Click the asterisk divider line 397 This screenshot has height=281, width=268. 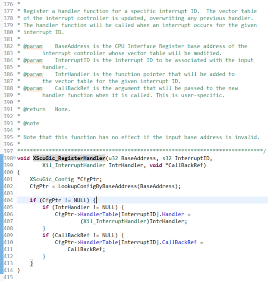pos(141,151)
